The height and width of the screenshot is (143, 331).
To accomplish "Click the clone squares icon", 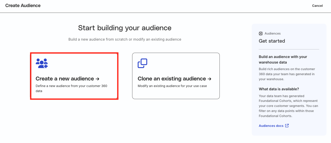I will tap(142, 63).
